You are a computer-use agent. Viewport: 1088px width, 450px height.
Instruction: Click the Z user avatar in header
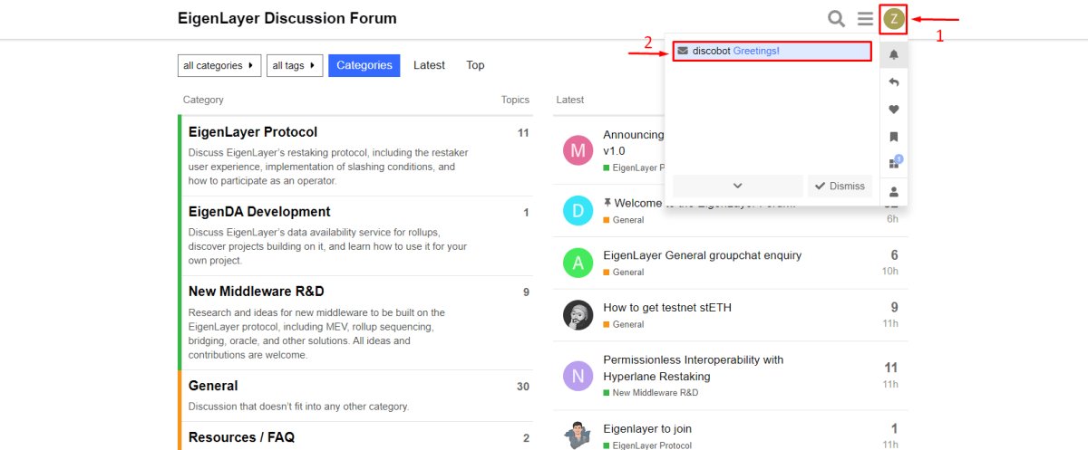tap(894, 19)
